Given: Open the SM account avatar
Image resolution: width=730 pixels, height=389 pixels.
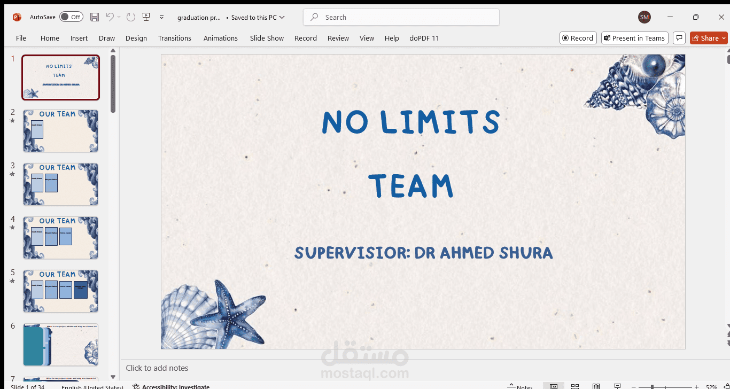Looking at the screenshot, I should click(x=644, y=17).
